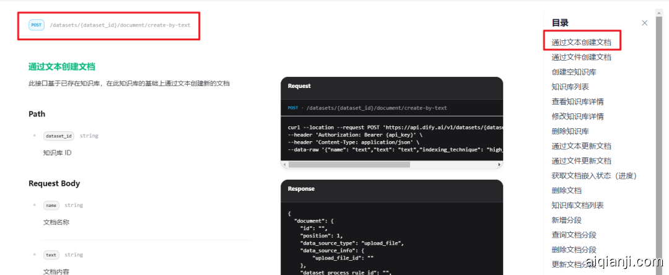The image size is (669, 275).
Task: Jump to 创建空知识库 section
Action: coord(574,72)
